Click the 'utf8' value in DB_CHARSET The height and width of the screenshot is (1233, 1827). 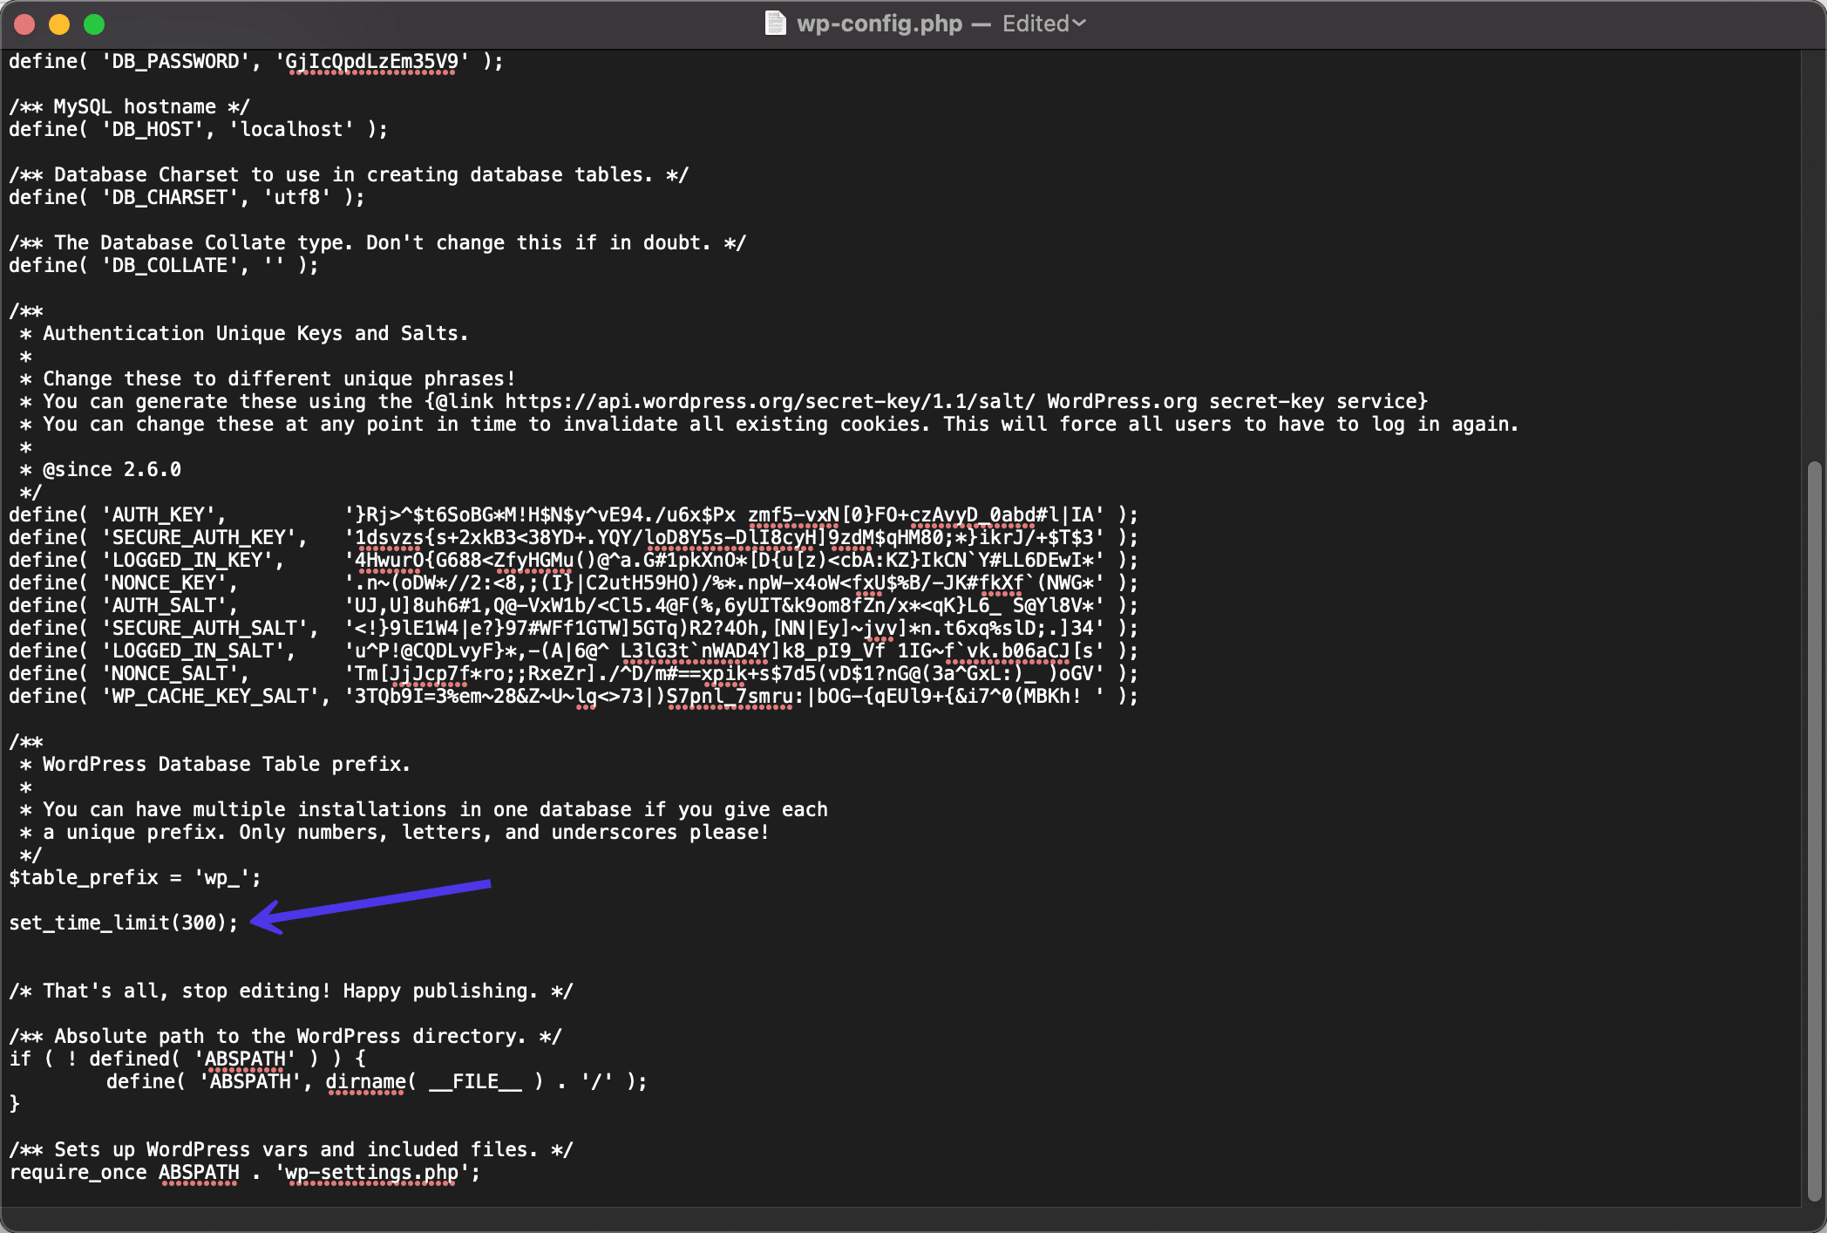coord(296,197)
